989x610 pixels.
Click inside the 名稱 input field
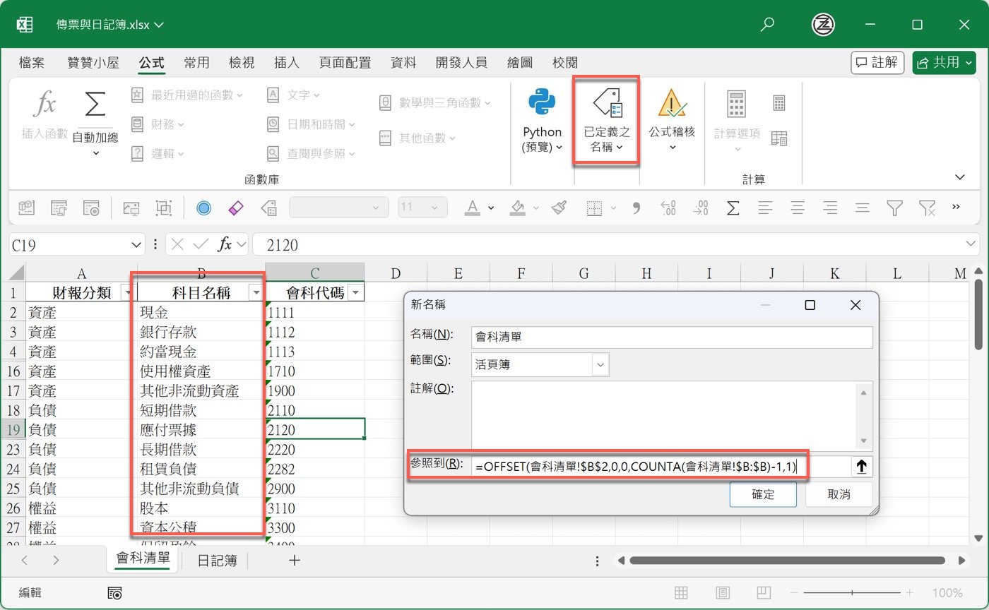[x=671, y=337]
